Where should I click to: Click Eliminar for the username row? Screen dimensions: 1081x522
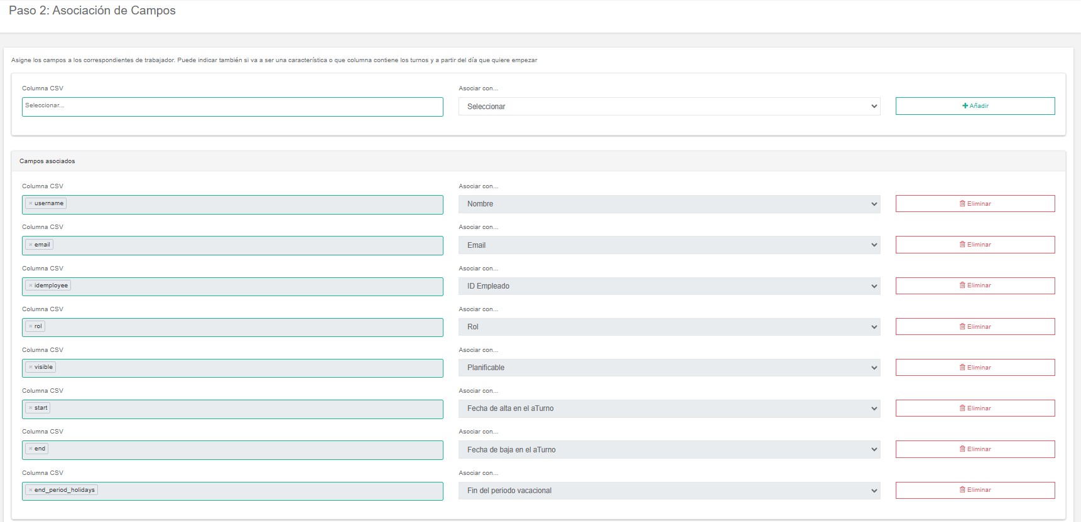[975, 204]
